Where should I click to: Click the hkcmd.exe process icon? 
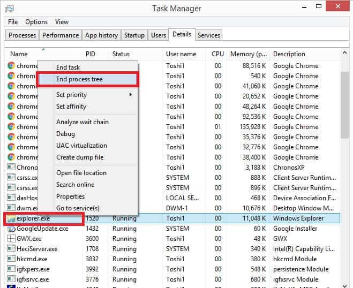[11, 259]
